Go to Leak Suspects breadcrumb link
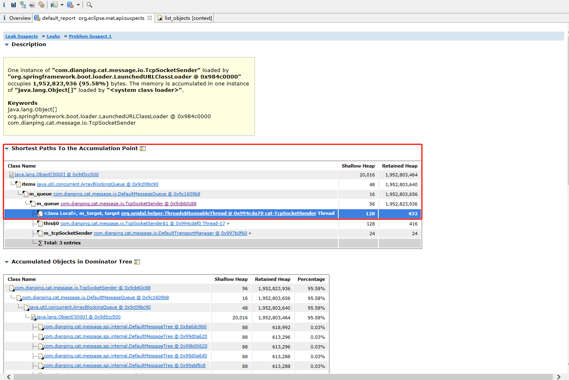 click(x=21, y=36)
